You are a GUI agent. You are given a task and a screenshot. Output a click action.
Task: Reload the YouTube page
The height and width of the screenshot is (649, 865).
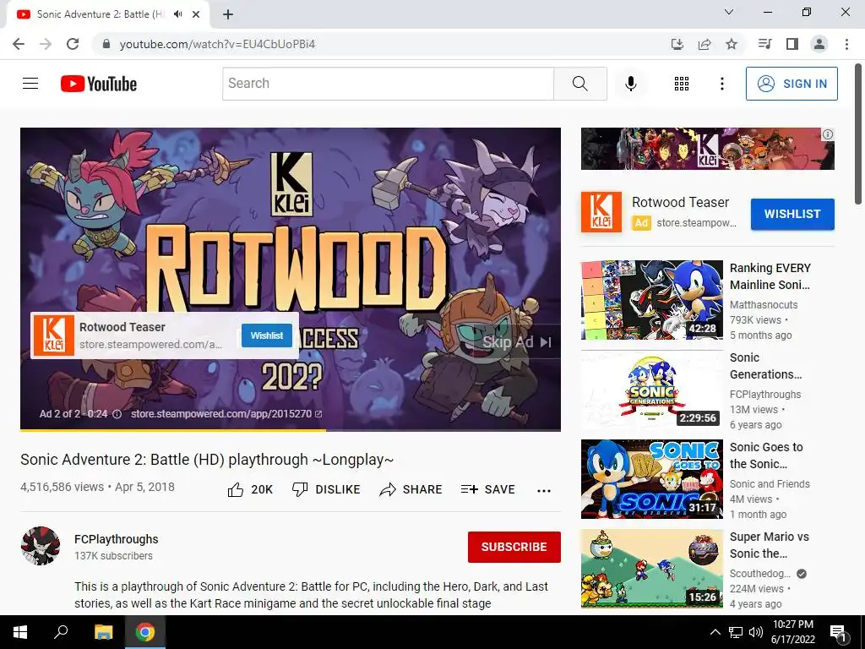coord(73,44)
